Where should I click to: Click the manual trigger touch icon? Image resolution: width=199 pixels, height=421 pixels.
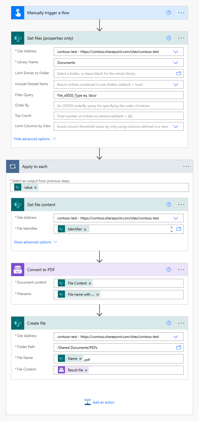pyautogui.click(x=18, y=13)
